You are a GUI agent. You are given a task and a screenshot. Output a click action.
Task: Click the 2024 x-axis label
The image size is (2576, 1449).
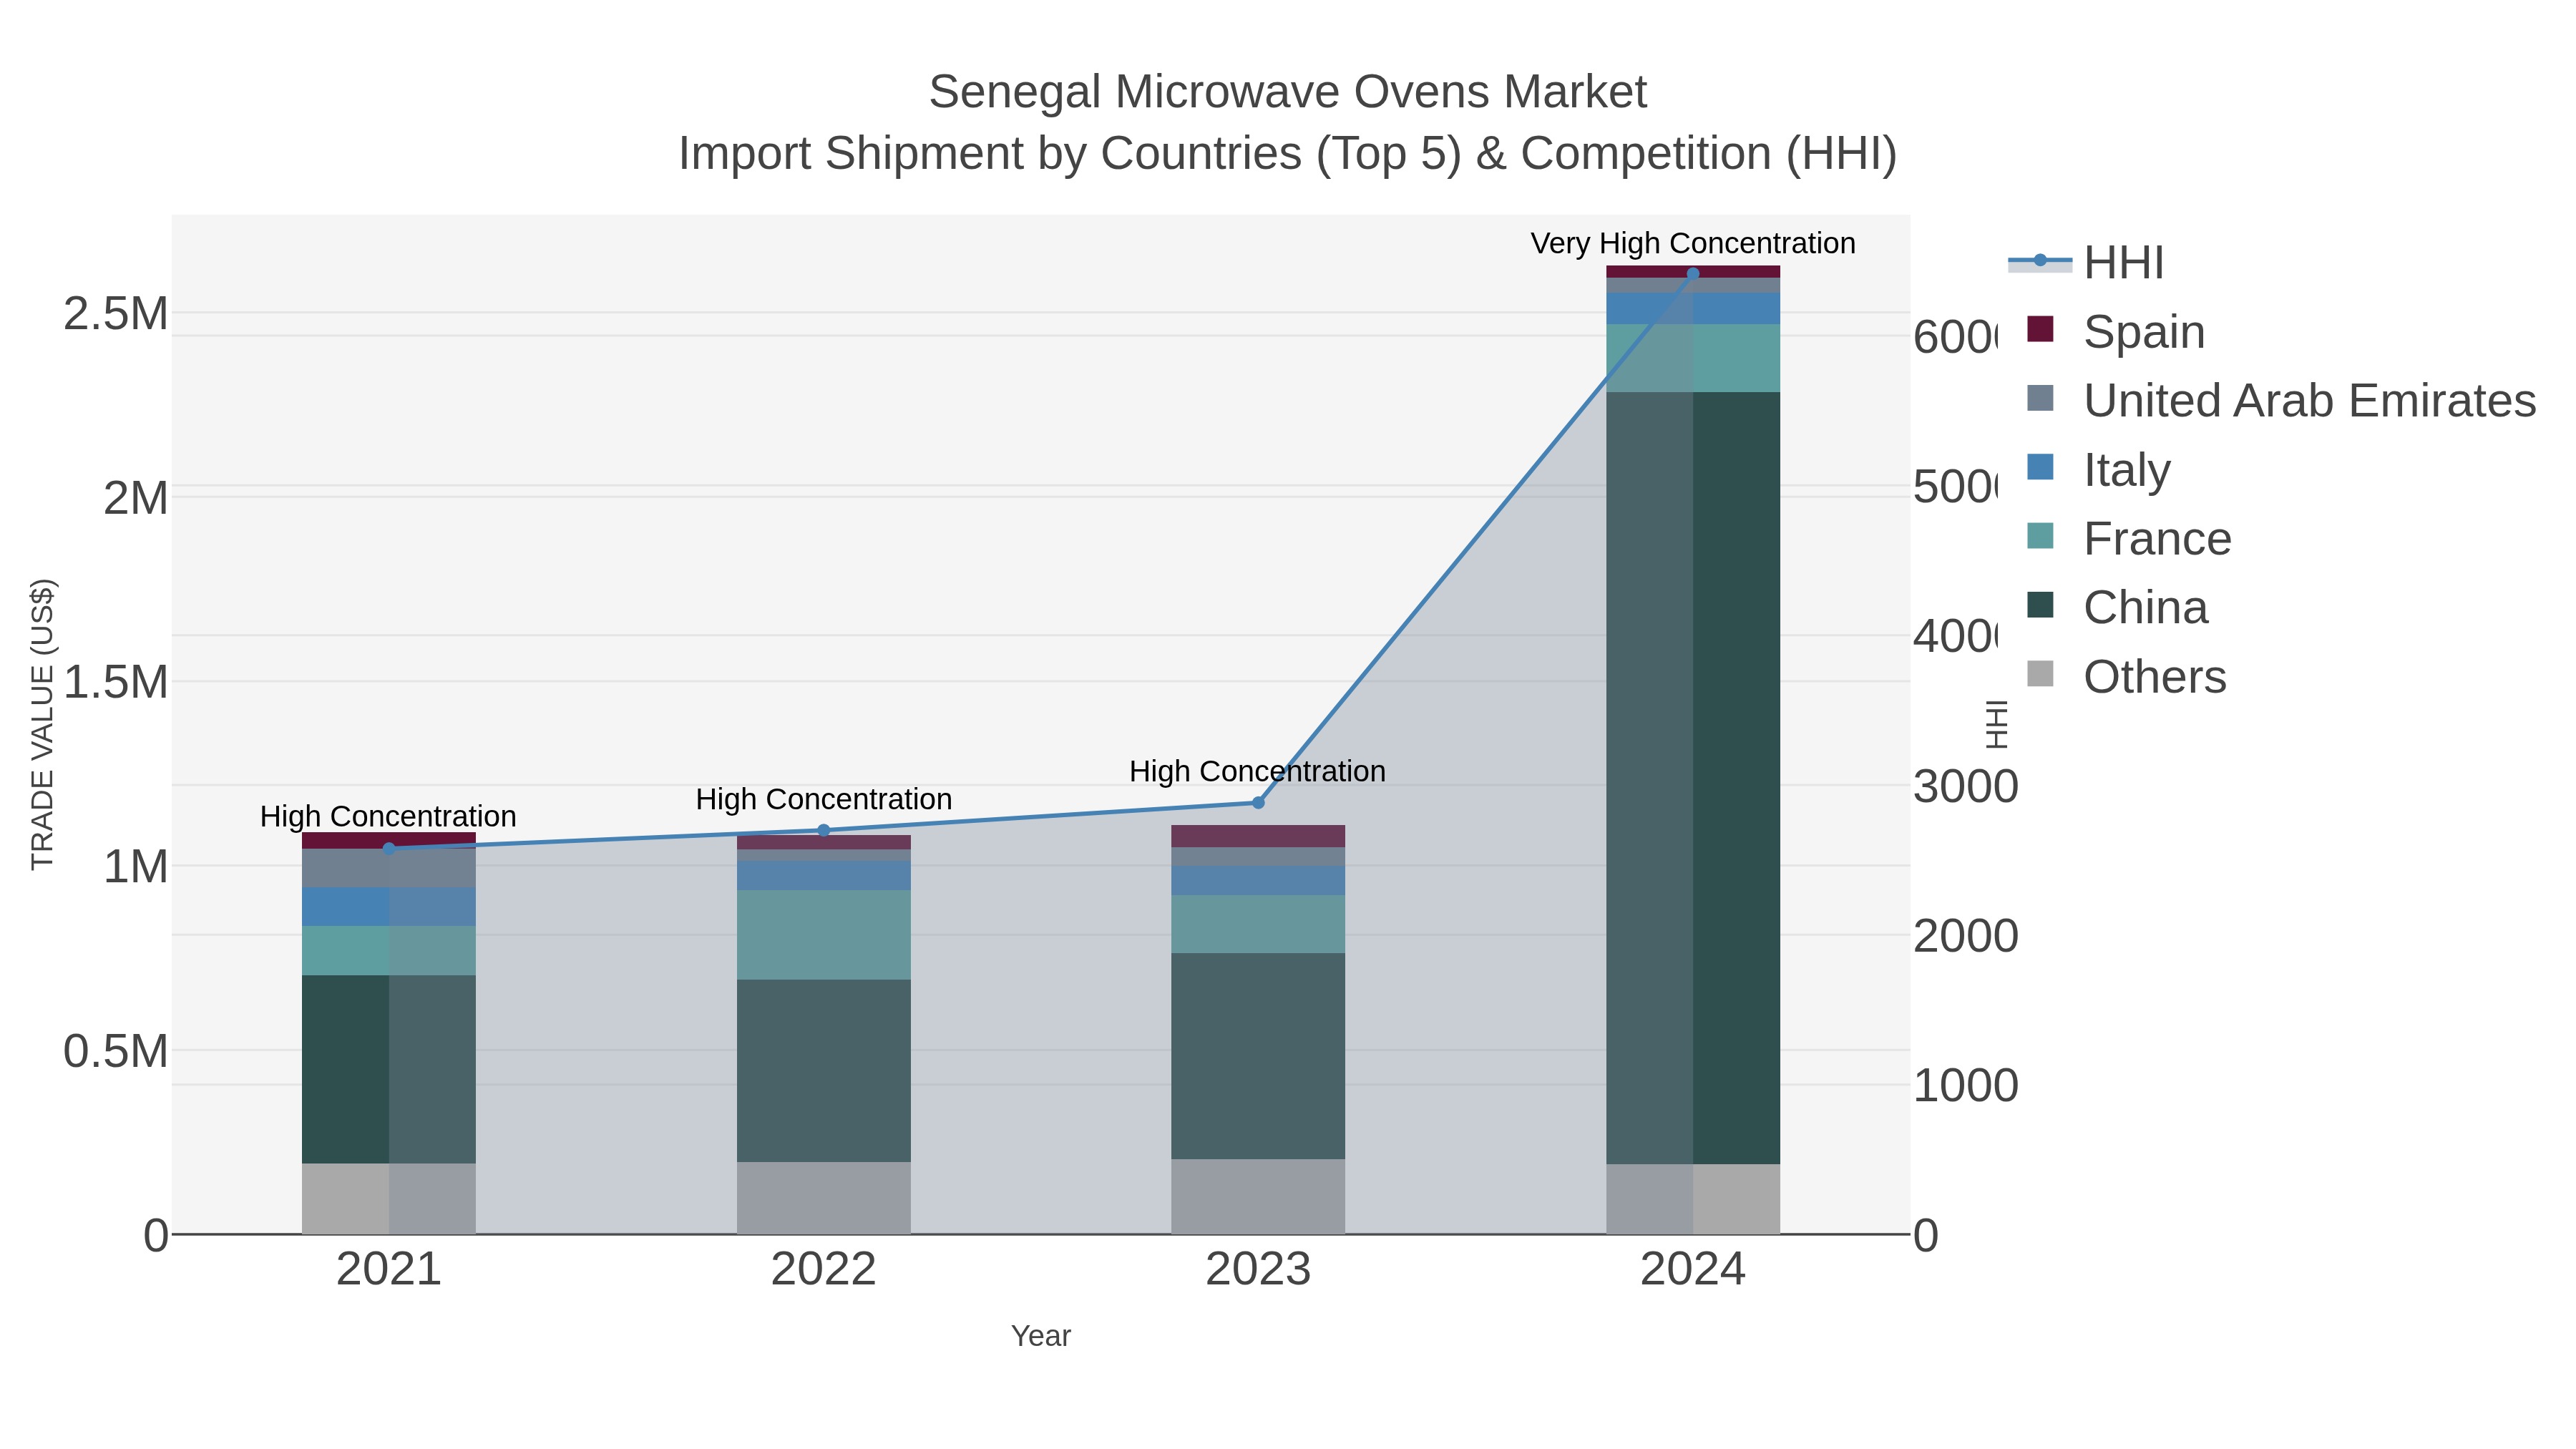(1693, 1269)
